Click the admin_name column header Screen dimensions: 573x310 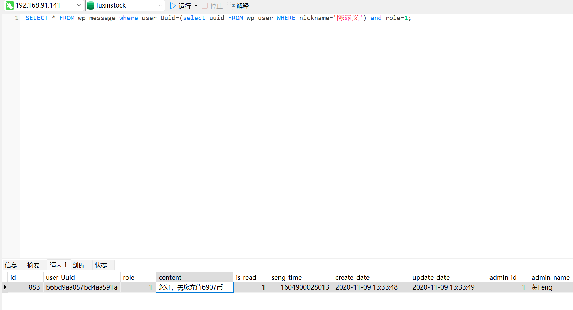pos(551,277)
